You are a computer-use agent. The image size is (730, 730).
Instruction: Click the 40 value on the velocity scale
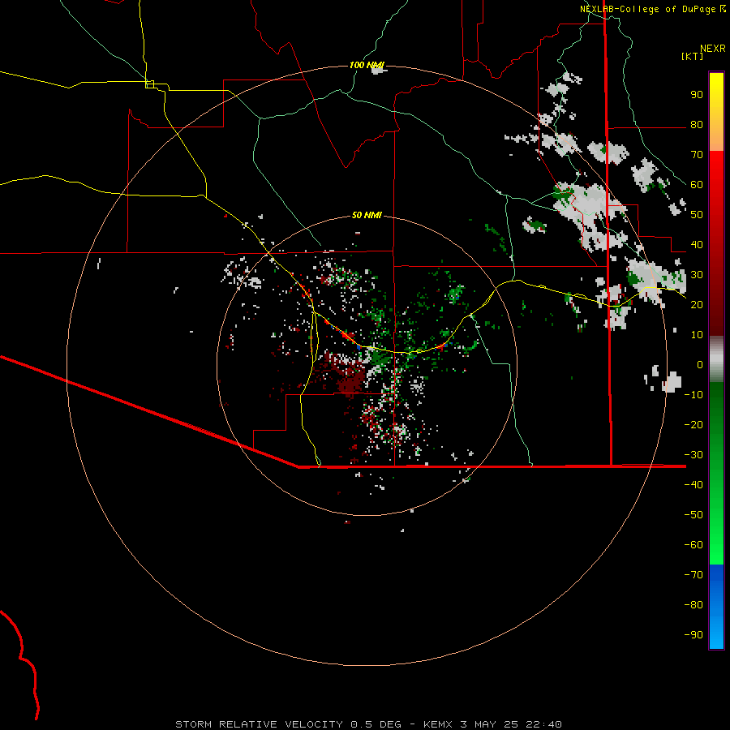click(x=697, y=244)
